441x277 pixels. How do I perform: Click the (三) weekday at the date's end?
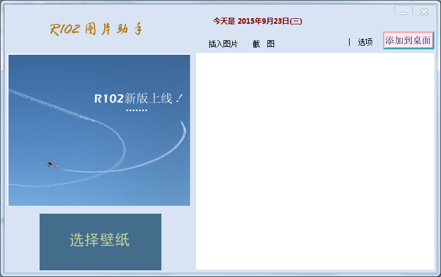coord(296,21)
